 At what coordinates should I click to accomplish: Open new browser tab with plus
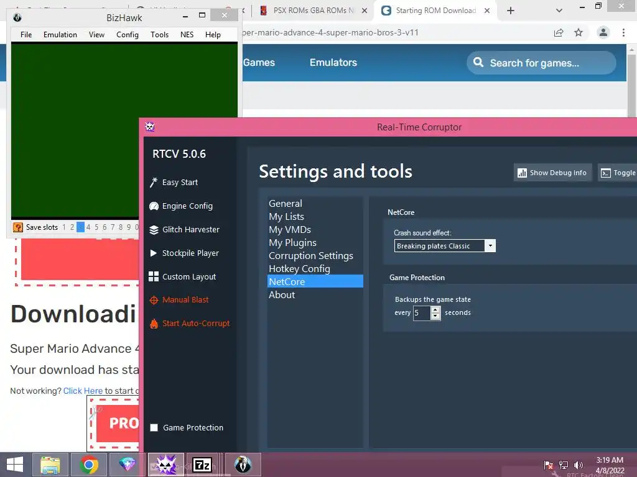(x=511, y=11)
